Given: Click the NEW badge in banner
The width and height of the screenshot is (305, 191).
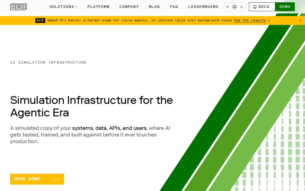Looking at the screenshot, I should 40,20.
